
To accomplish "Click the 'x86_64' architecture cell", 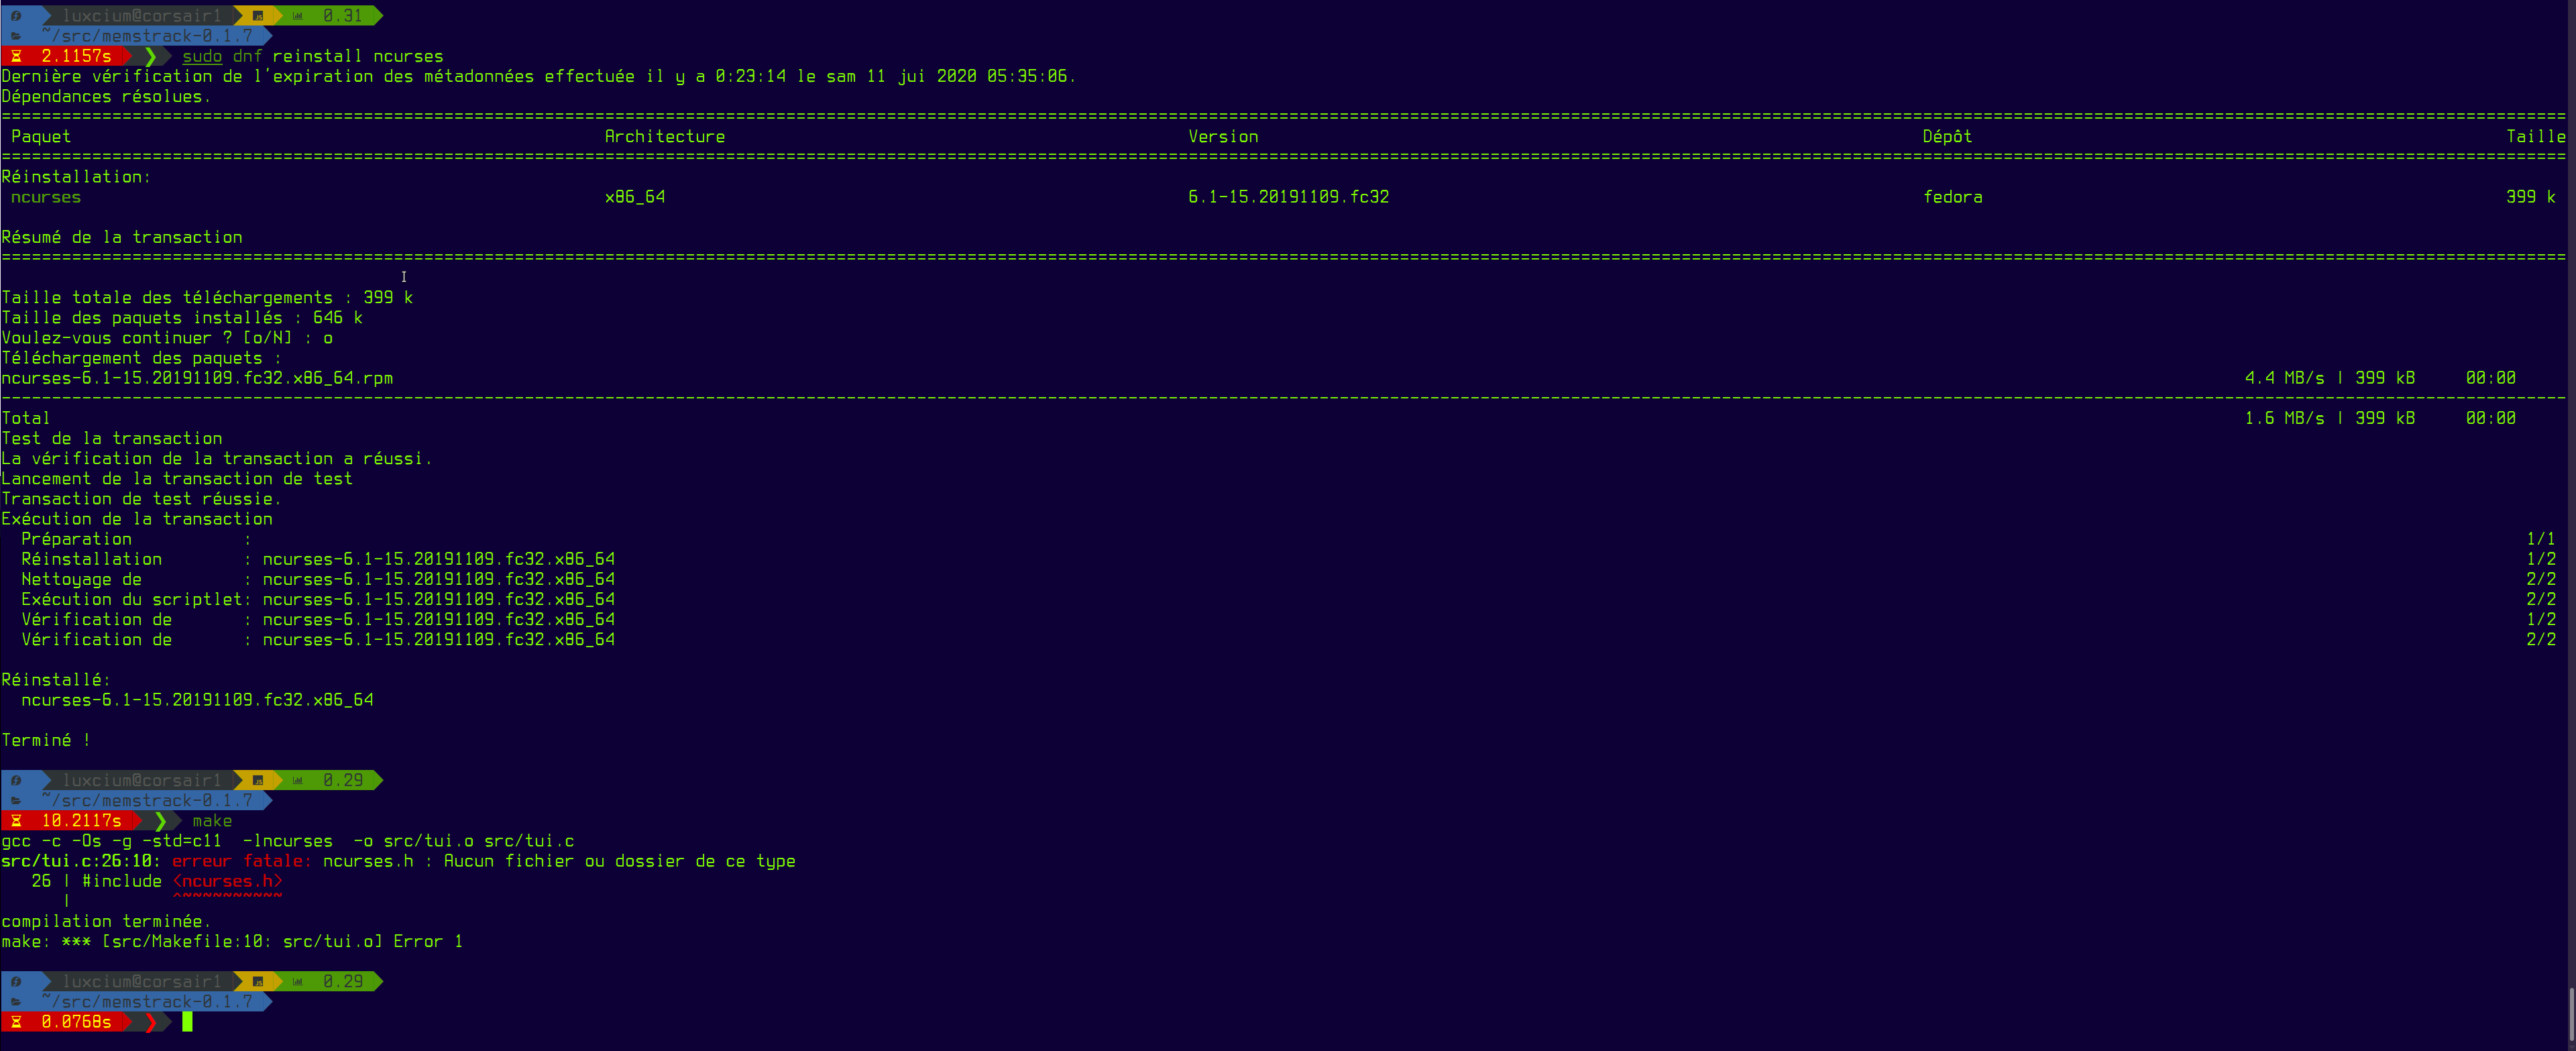I will [635, 197].
